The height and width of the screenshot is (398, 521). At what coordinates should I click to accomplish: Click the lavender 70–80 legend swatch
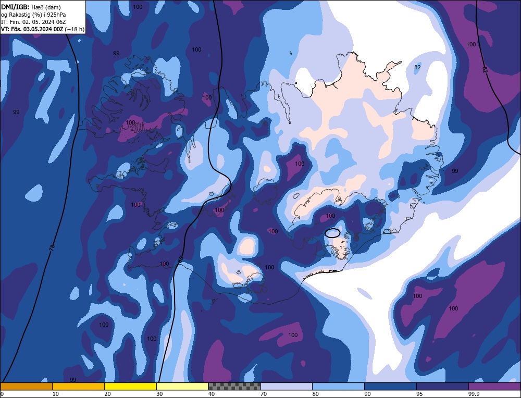(287, 387)
